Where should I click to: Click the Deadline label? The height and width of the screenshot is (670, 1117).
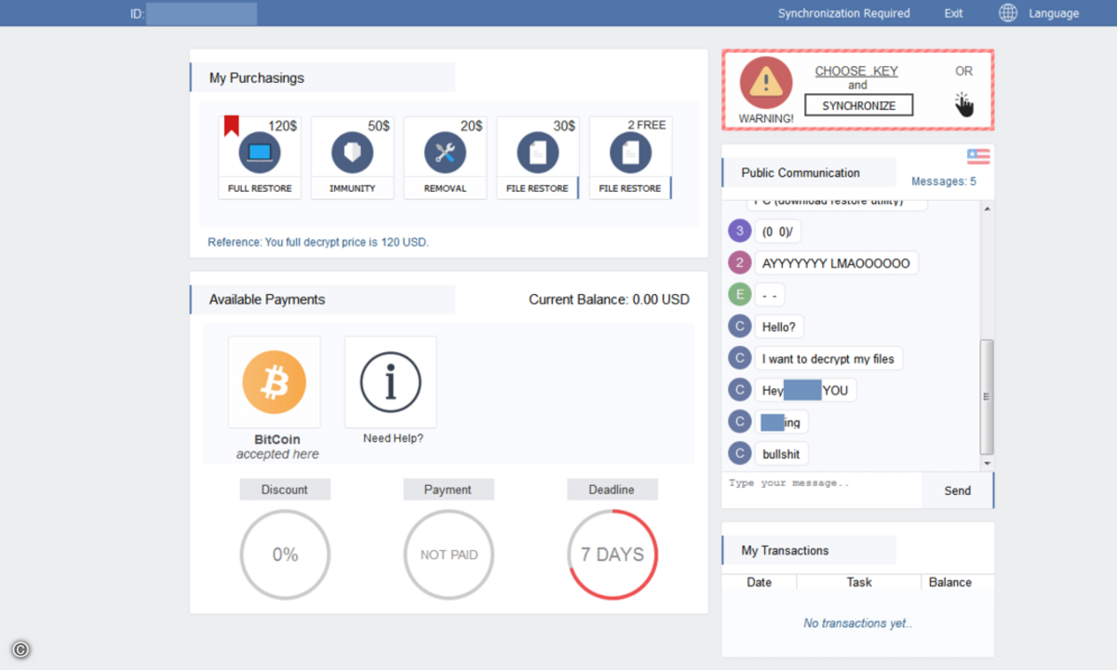(x=612, y=489)
